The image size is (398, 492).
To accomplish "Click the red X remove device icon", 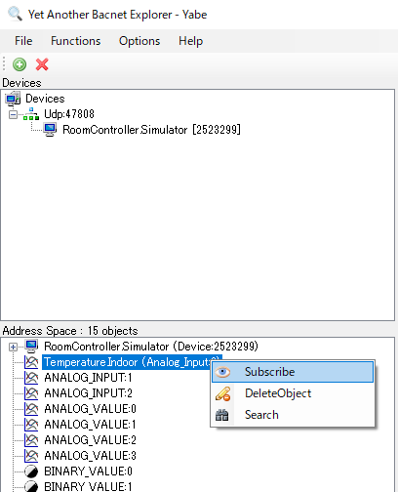I will 42,64.
